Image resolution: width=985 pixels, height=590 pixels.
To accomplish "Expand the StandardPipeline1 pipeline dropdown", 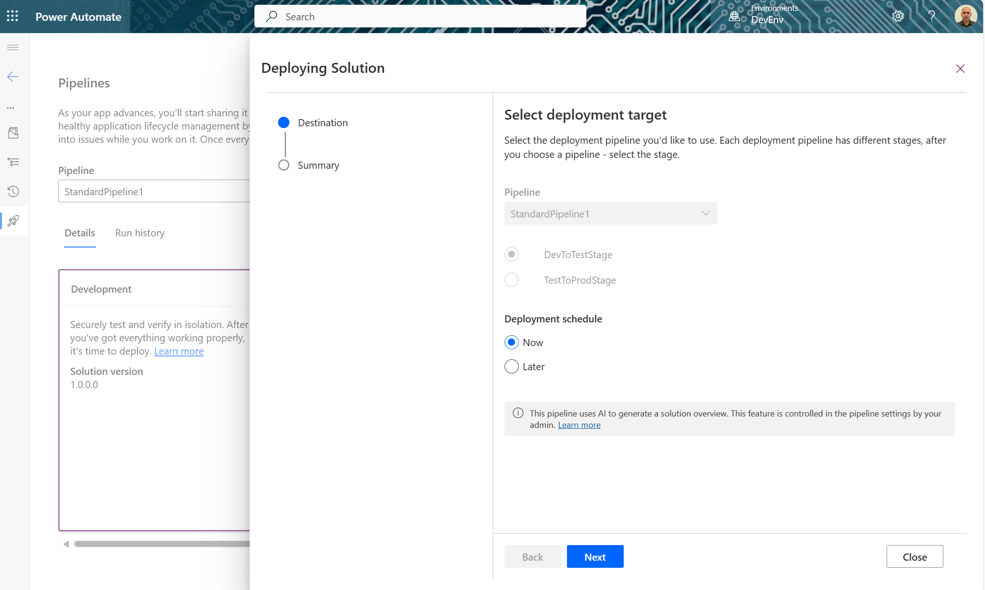I will (x=610, y=214).
